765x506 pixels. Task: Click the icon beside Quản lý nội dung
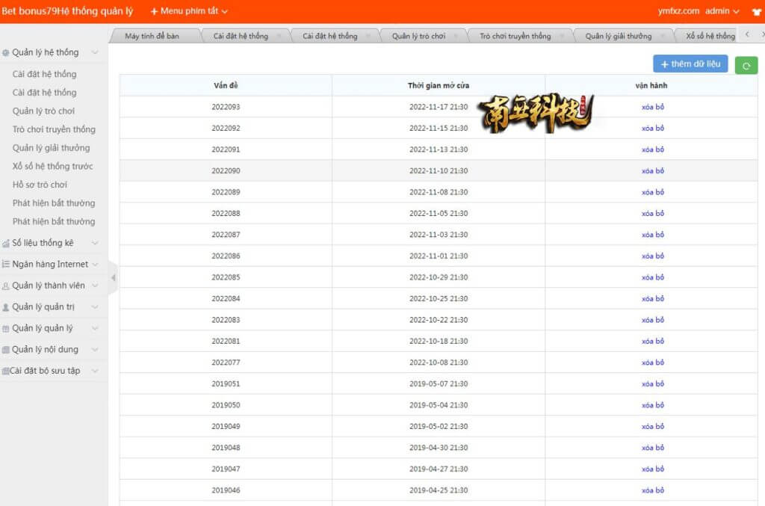(x=6, y=349)
